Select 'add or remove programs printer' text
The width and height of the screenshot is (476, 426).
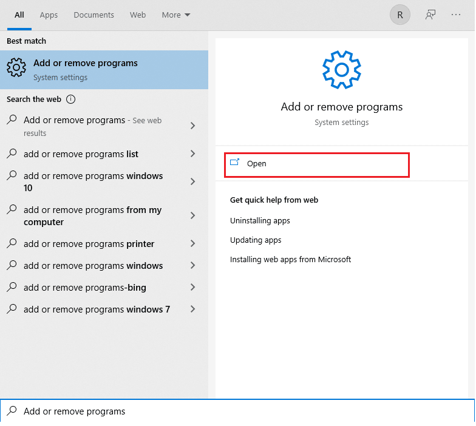pyautogui.click(x=89, y=244)
